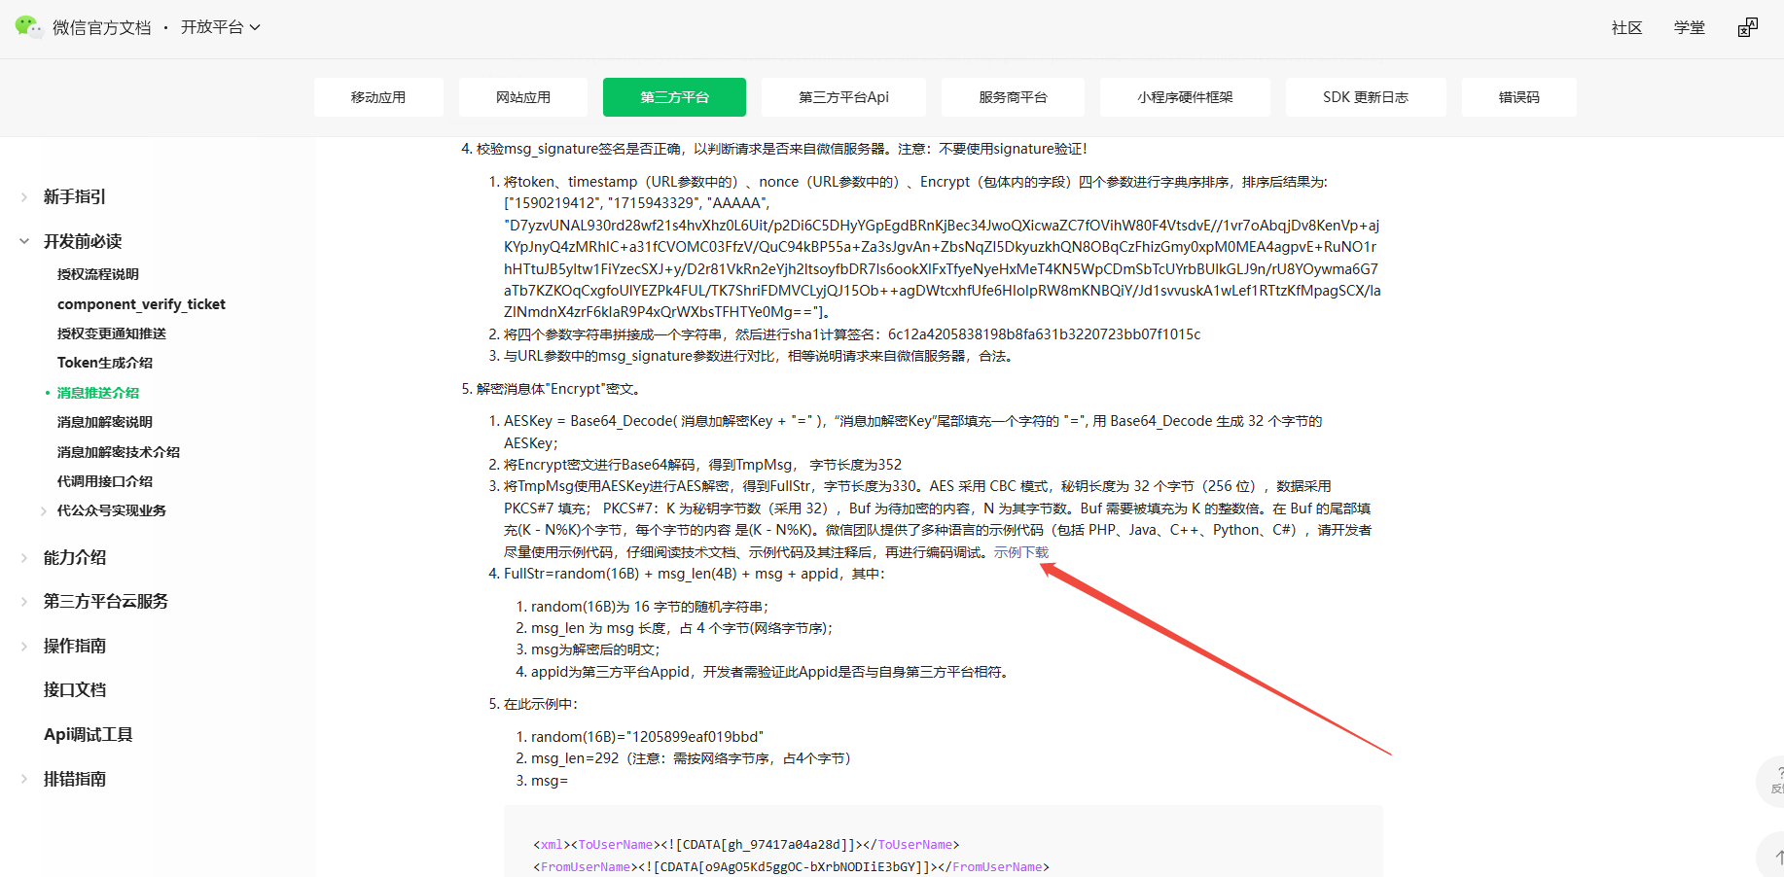Open the 第三方平台Api tab

pyautogui.click(x=843, y=97)
